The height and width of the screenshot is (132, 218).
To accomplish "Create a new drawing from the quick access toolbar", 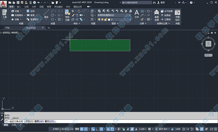I will [x=10, y=3].
